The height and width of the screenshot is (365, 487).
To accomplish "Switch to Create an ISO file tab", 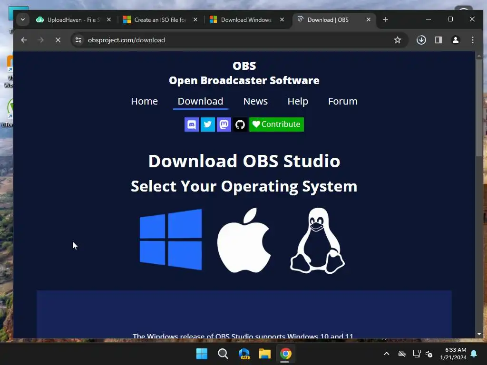I will 160,20.
